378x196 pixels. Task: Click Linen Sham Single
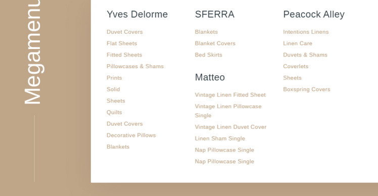point(220,138)
